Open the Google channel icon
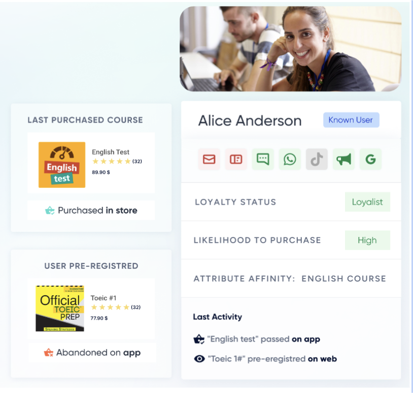The image size is (413, 393). (x=370, y=160)
